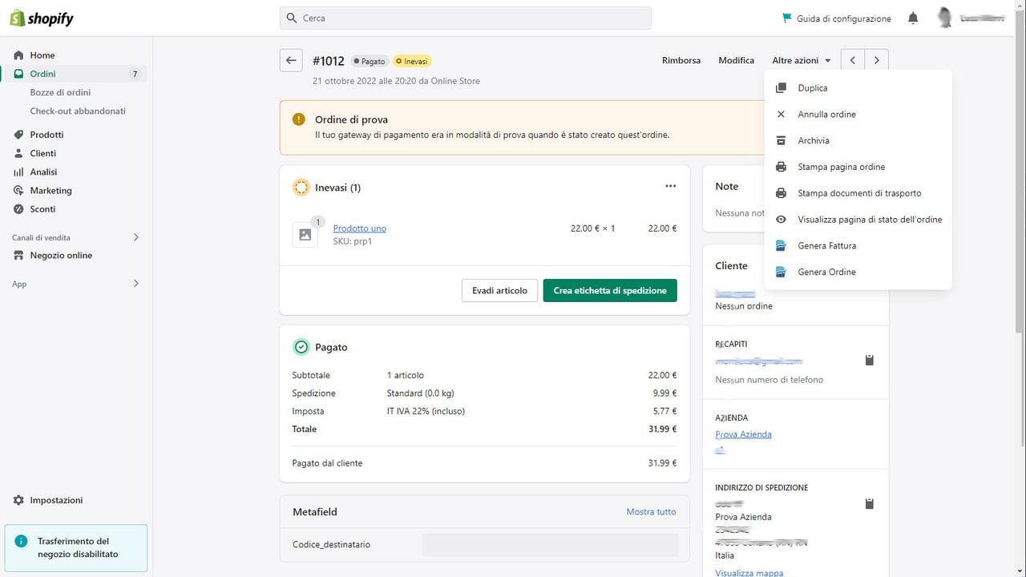The height and width of the screenshot is (577, 1026).
Task: Open Check-out abbandonati
Action: point(78,111)
